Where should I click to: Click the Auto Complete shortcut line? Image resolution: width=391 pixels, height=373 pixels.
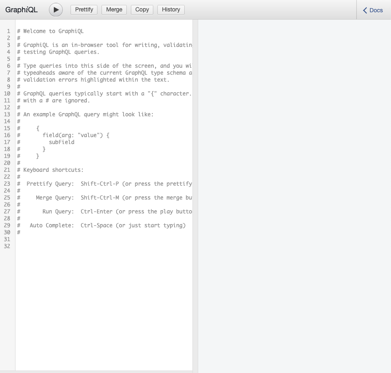coord(101,225)
